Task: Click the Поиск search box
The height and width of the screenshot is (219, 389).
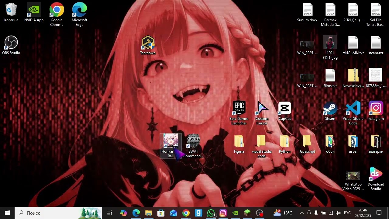Action: click(58, 213)
